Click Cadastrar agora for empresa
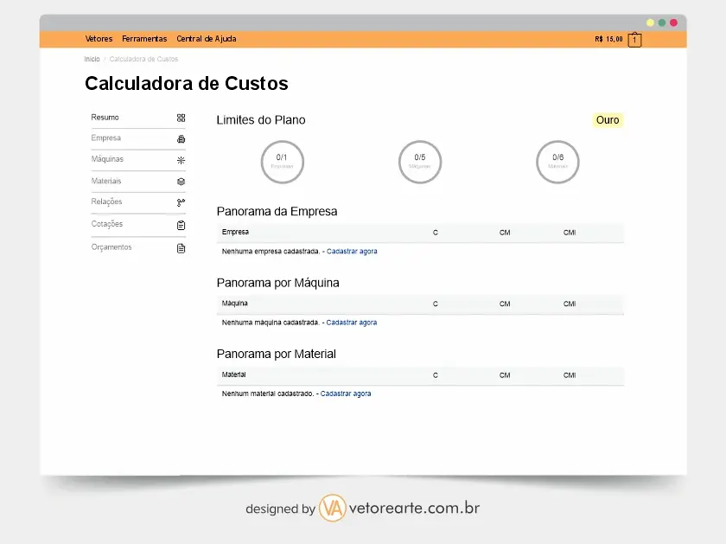Viewport: 726px width, 544px height. [x=352, y=251]
